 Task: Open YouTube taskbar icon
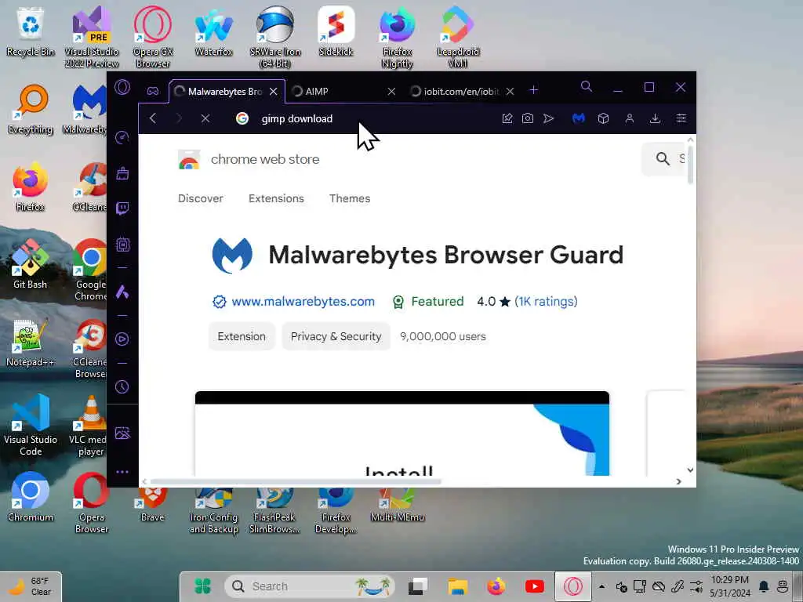click(x=535, y=586)
